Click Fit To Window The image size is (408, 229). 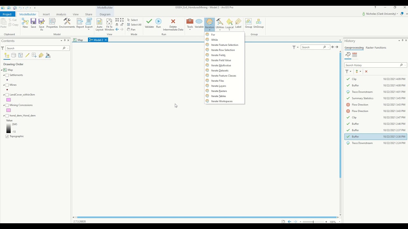109,24
